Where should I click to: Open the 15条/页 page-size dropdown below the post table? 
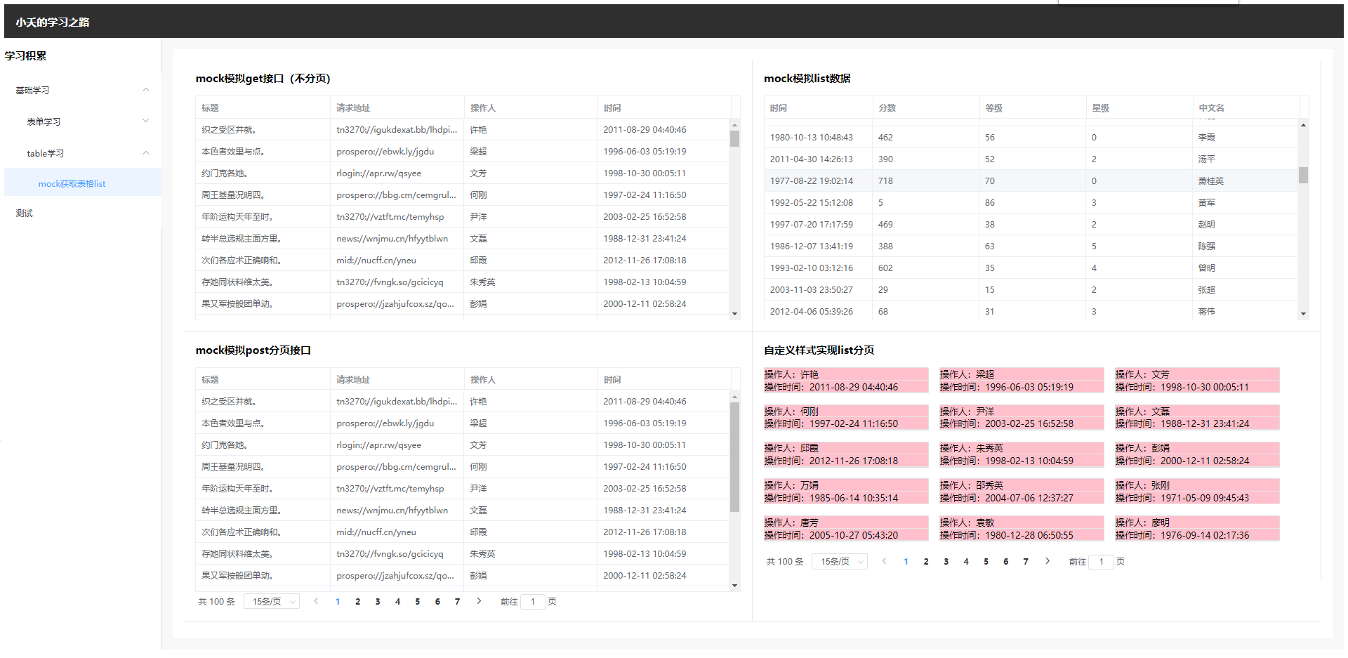[x=272, y=601]
